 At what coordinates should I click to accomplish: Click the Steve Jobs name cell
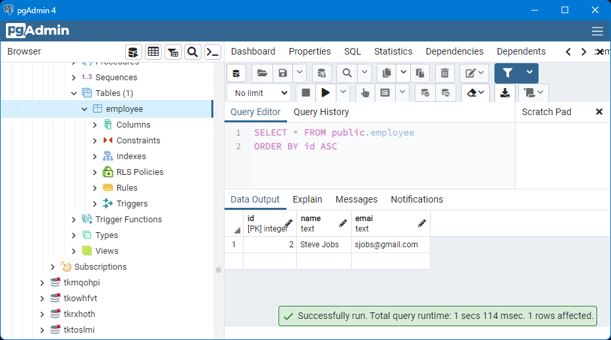coord(324,245)
